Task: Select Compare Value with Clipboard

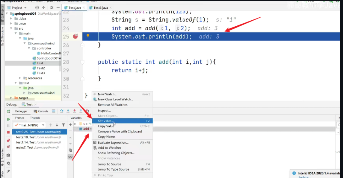Action: 122,131
